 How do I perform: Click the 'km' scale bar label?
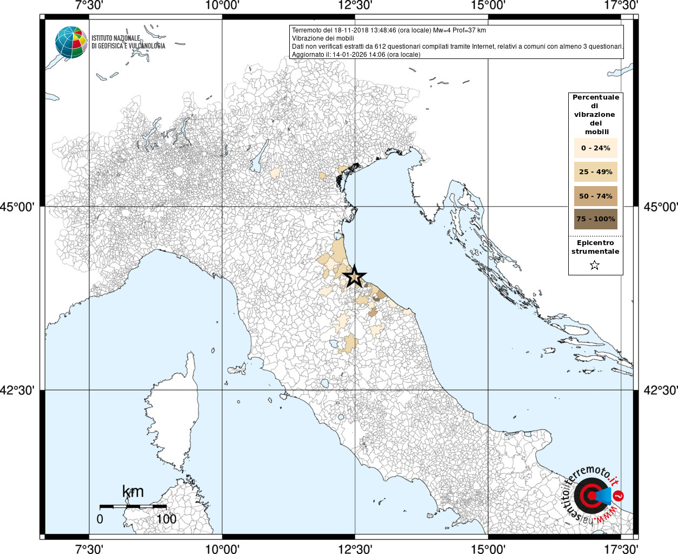[x=133, y=491]
